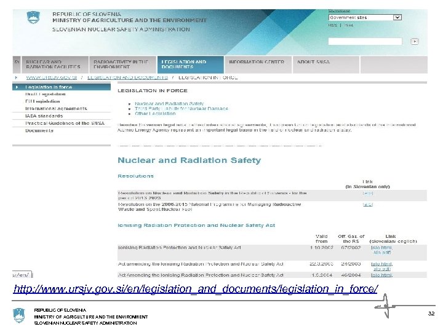443x332 pixels.
Task: Jump to Third Party Liability for Nuclear Damage
Action: 181,109
